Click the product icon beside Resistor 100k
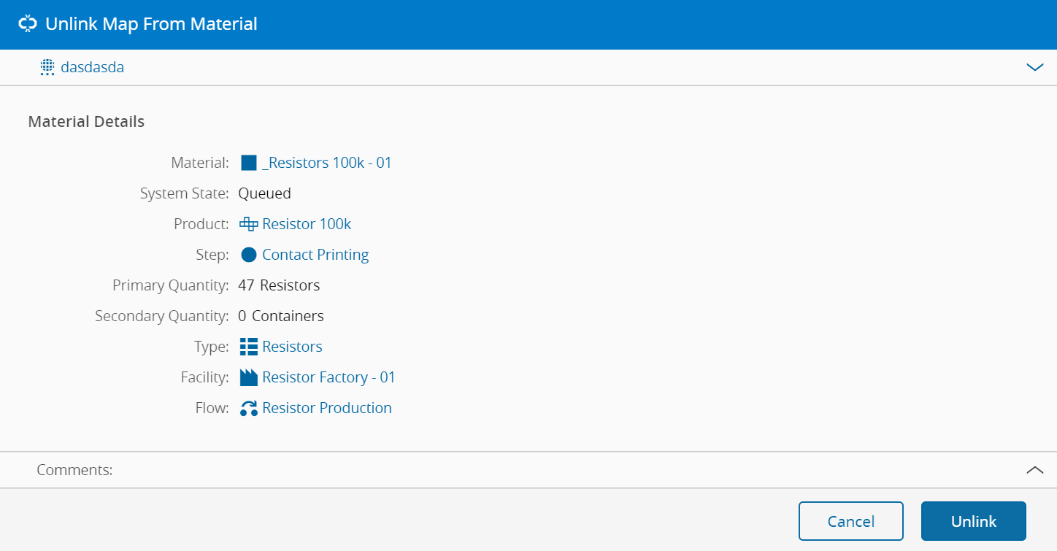Viewport: 1057px width, 551px height. pos(249,224)
